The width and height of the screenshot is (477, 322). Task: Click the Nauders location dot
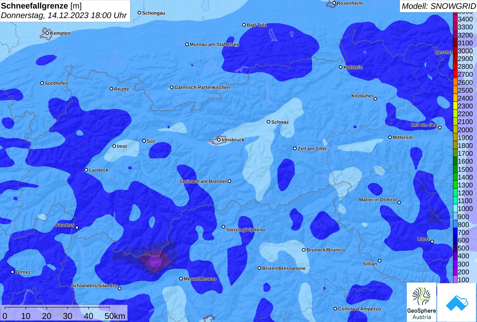click(x=77, y=228)
